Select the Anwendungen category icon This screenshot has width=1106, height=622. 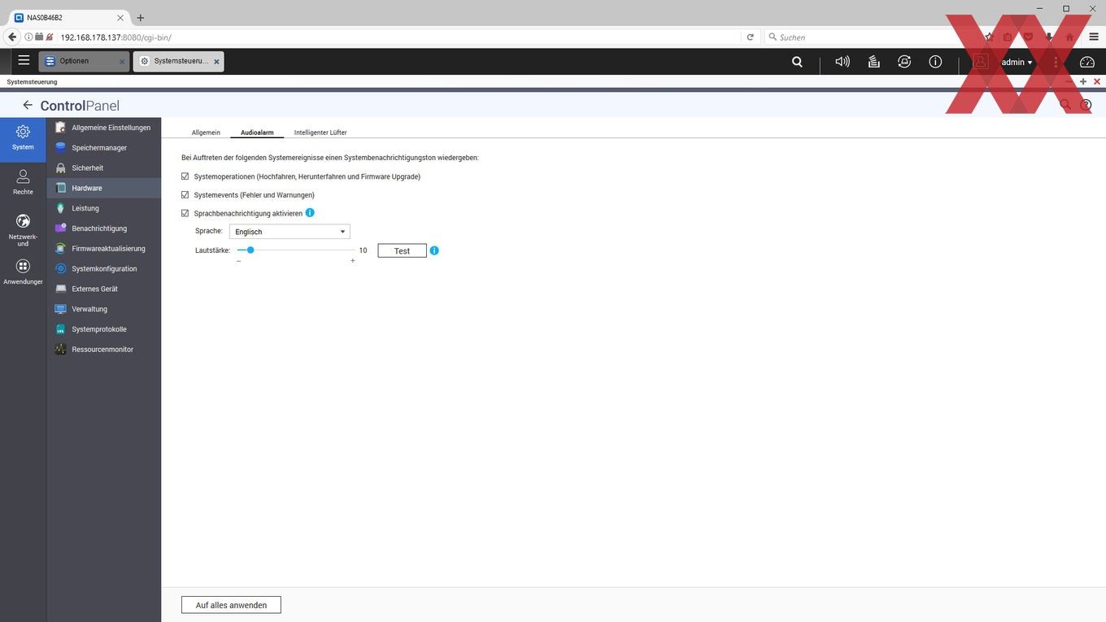[23, 266]
